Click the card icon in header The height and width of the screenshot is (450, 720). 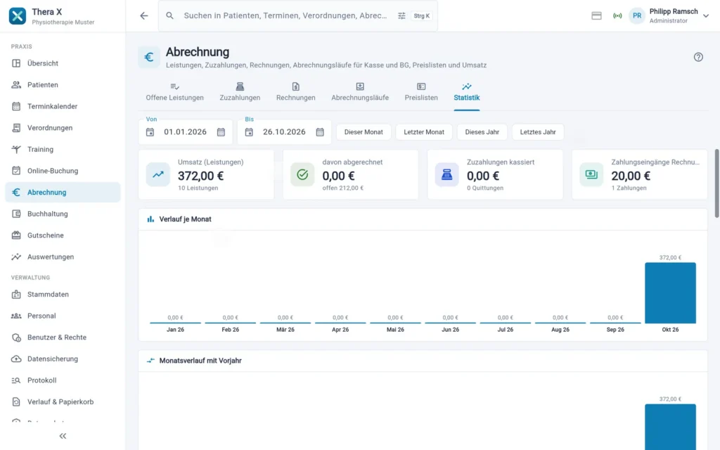coord(596,15)
